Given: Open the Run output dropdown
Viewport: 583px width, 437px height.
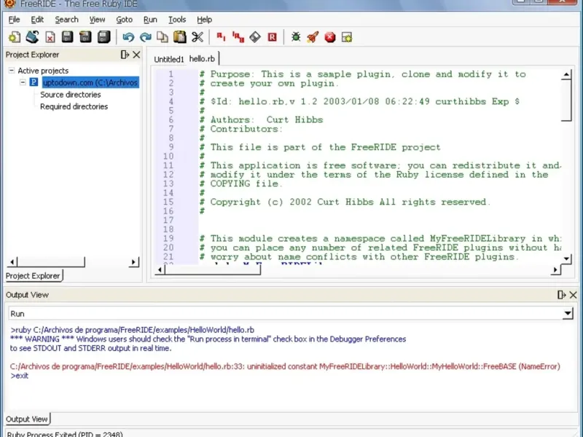Looking at the screenshot, I should pyautogui.click(x=568, y=313).
